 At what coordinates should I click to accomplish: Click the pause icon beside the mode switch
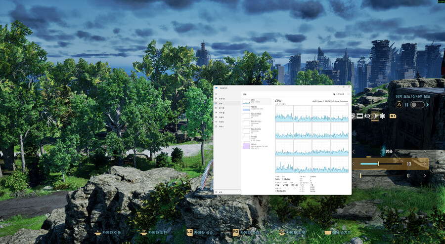pos(407,105)
